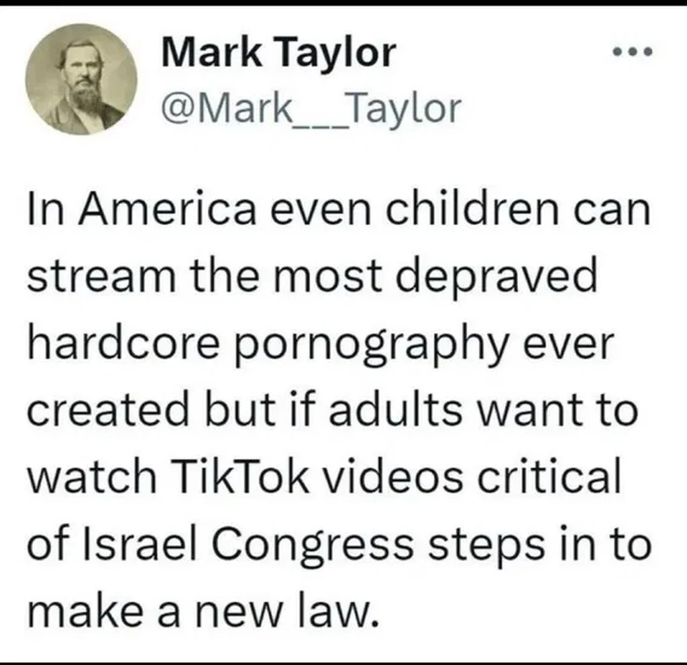
Task: Click the word watch in the tweet
Action: coord(91,476)
